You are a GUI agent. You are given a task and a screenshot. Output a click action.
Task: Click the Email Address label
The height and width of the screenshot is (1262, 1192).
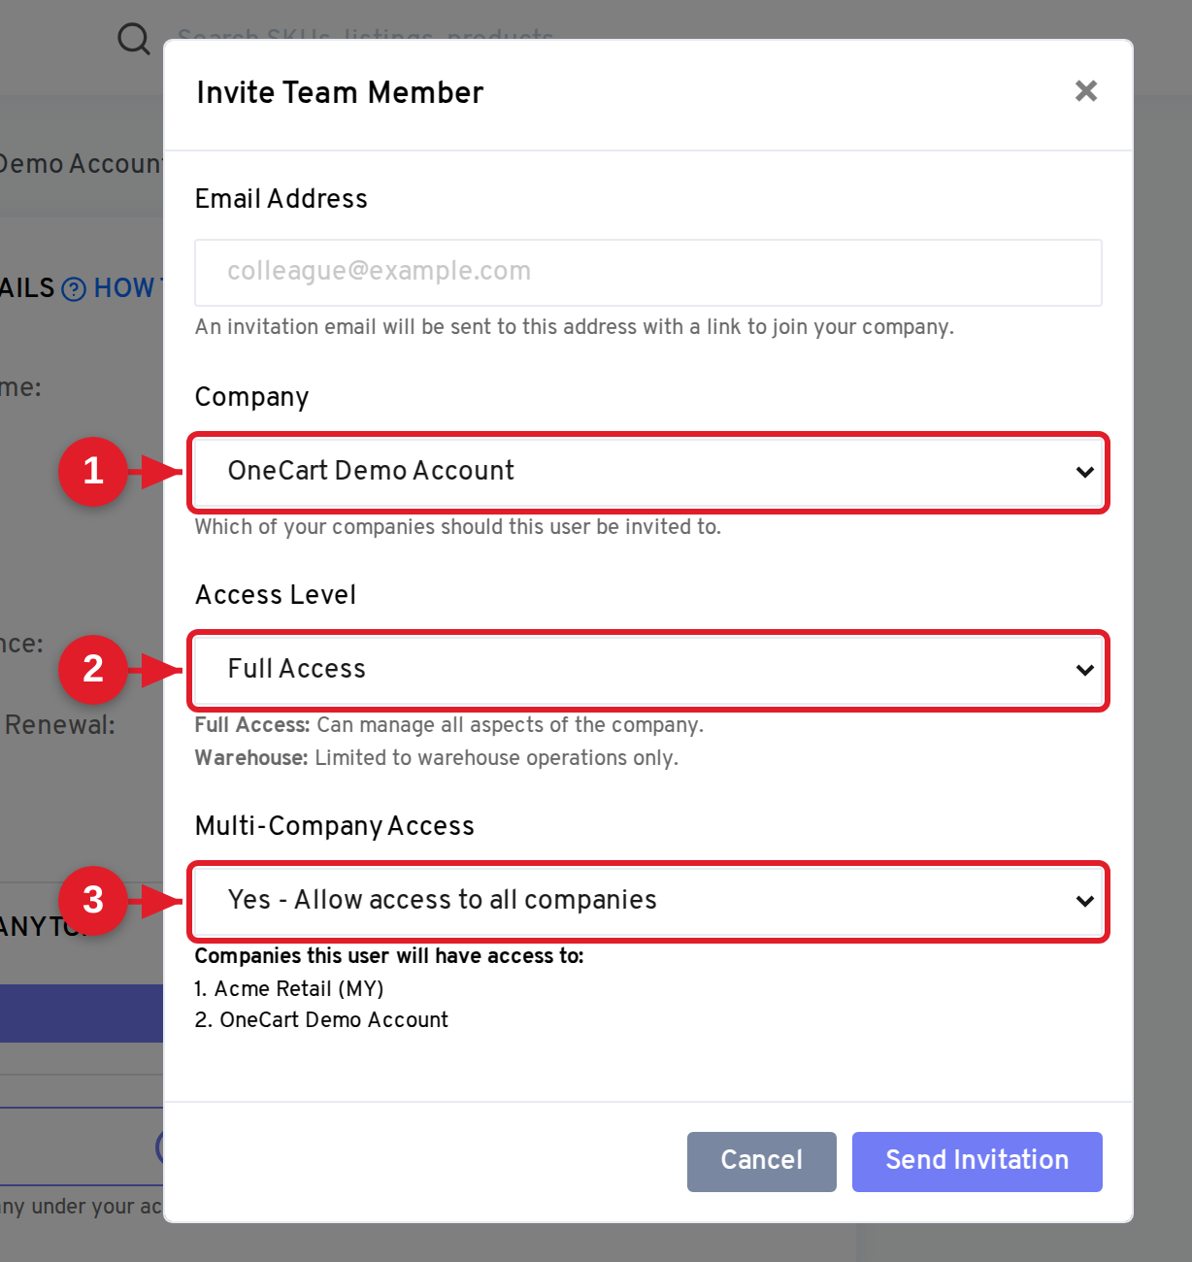(281, 199)
